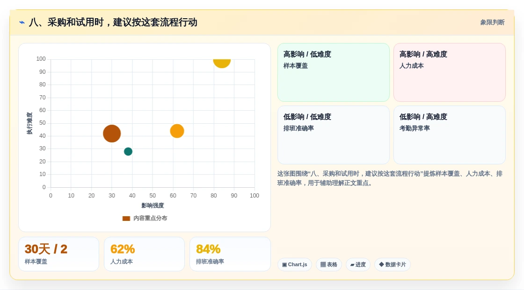Click the dark orange bubble near x=30
524x290 pixels.
click(x=112, y=134)
